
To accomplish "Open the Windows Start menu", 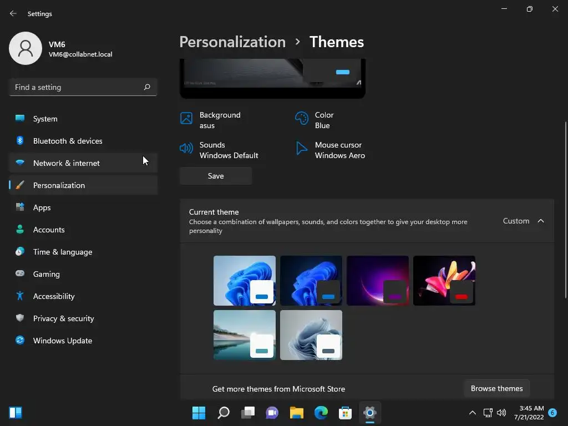I will pyautogui.click(x=199, y=413).
